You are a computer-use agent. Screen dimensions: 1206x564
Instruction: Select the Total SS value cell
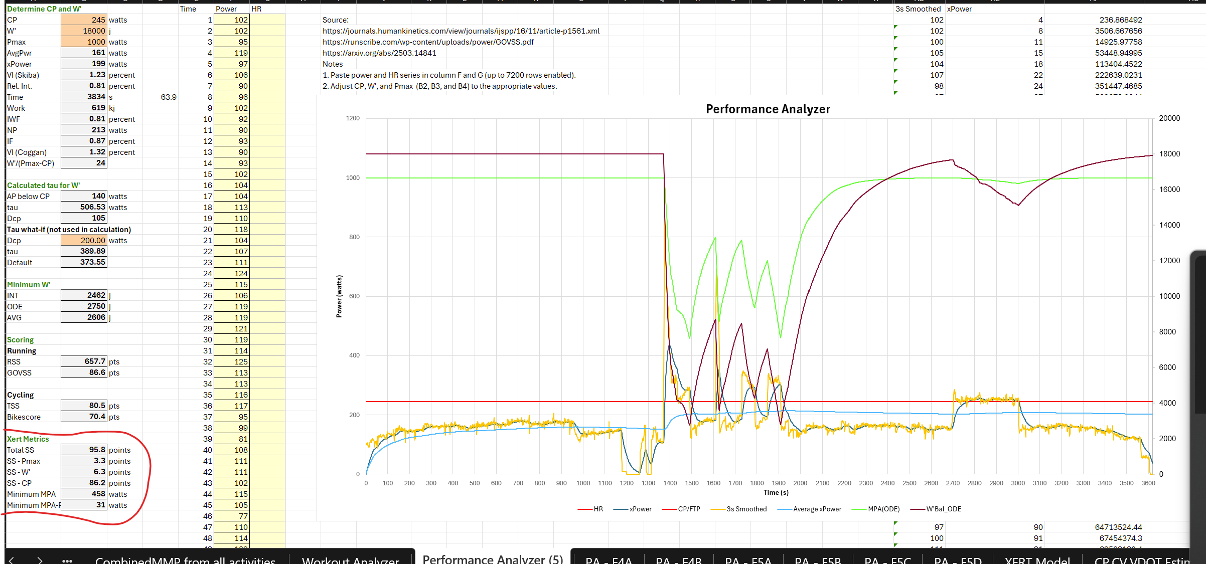pos(84,450)
